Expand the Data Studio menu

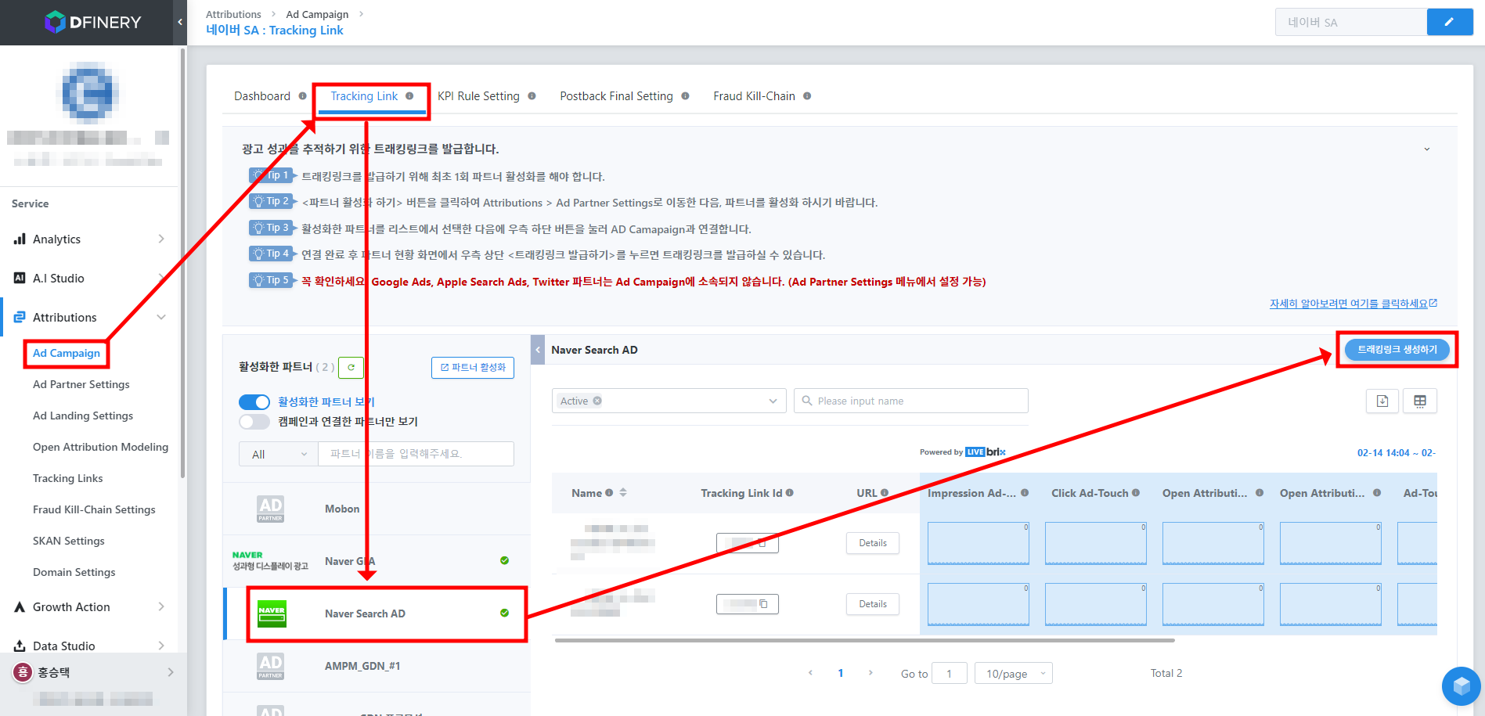(161, 646)
